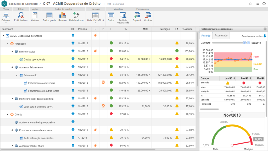This screenshot has width=268, height=151.
Task: Click the Exibir inativos filter icon
Action: click(21, 17)
